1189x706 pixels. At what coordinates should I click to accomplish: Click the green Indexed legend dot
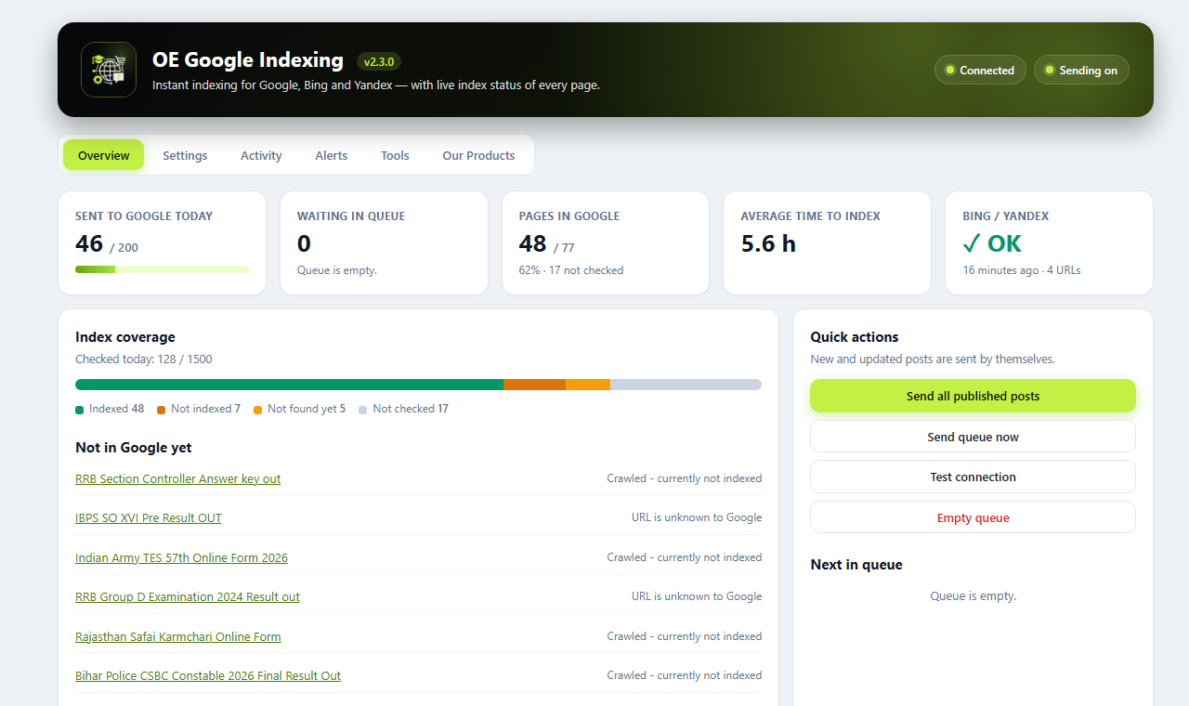[80, 410]
